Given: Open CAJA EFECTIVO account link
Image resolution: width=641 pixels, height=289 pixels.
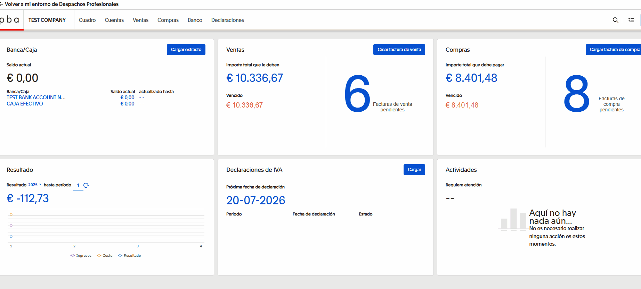Looking at the screenshot, I should (25, 104).
